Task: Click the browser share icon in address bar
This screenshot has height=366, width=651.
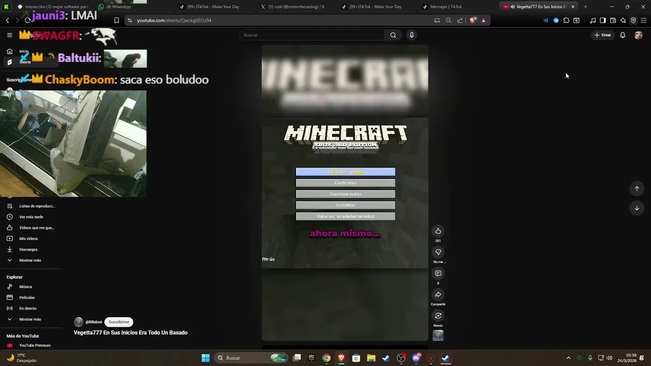Action: point(460,20)
